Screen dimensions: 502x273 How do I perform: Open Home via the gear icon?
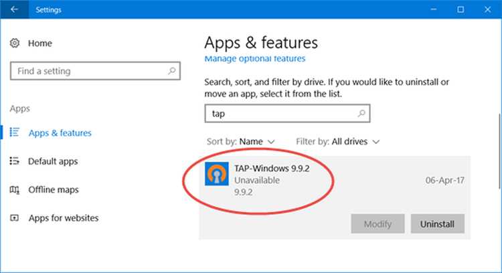coord(15,43)
